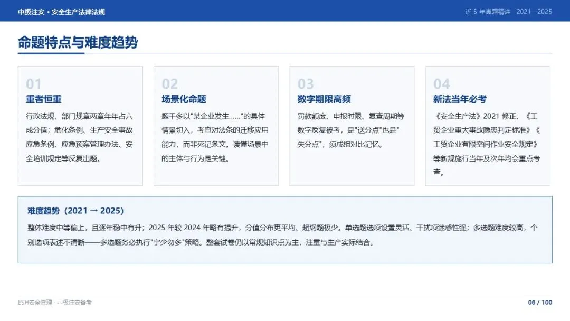Click the paragraph starting 行政法规、部门规章
This screenshot has width=570, height=321.
(79, 137)
